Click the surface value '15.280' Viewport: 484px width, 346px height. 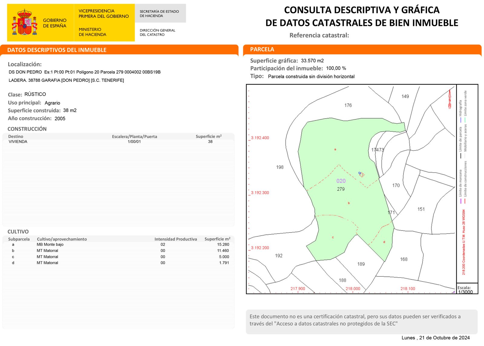point(223,244)
